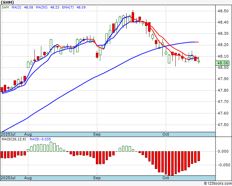The width and height of the screenshot is (232, 186).
Task: Click the 48.30 price axis label
Action: pyautogui.click(x=223, y=33)
